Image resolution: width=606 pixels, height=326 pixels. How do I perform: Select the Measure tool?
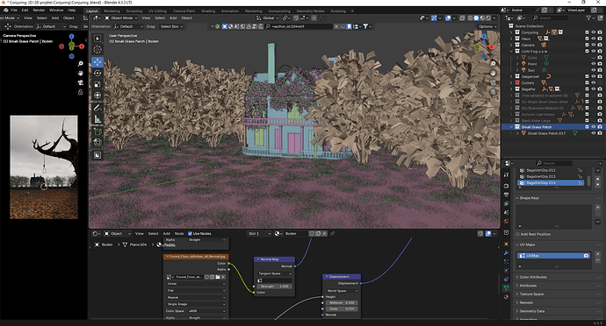(97, 119)
